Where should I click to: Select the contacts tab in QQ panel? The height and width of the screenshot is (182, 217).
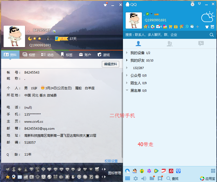138,44
